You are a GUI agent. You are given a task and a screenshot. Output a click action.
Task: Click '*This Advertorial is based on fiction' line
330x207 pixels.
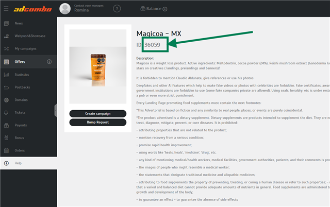[220, 110]
